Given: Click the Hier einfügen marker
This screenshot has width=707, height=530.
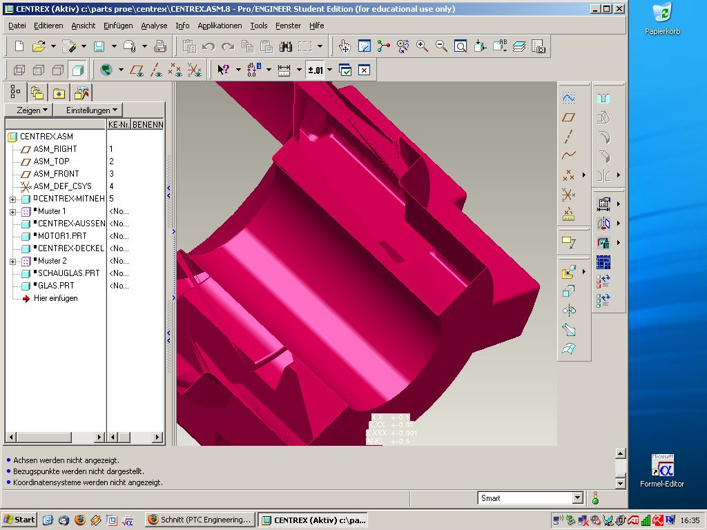Looking at the screenshot, I should (55, 298).
